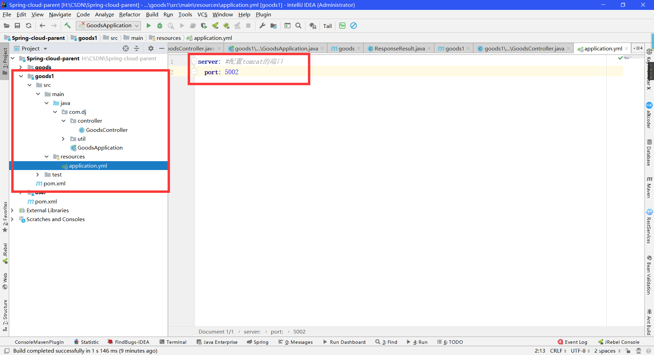This screenshot has height=355, width=654.
Task: Click the Build Project hammer icon
Action: (67, 26)
